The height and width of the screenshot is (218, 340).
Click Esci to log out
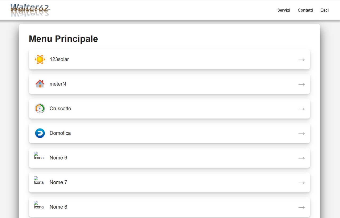point(324,10)
